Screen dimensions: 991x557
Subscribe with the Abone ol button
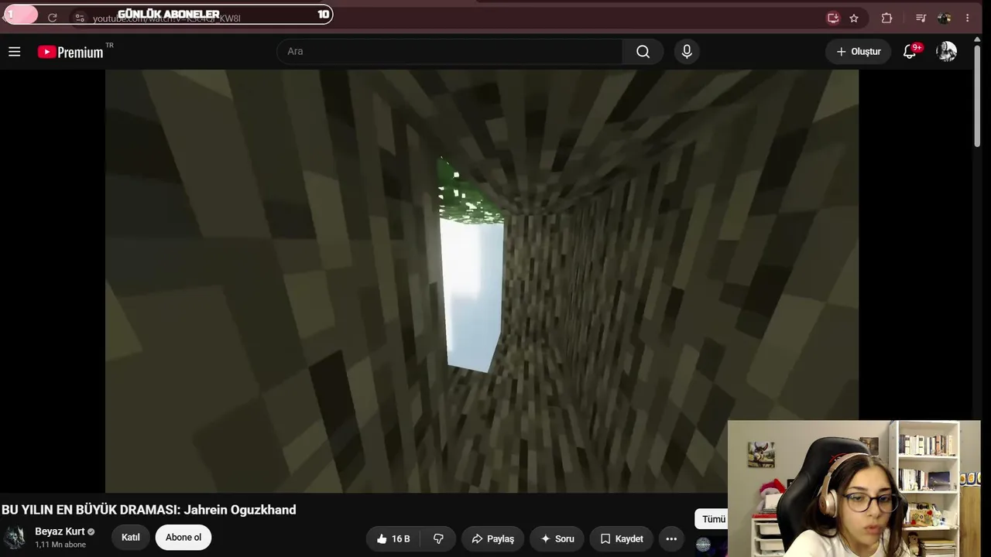pyautogui.click(x=183, y=538)
